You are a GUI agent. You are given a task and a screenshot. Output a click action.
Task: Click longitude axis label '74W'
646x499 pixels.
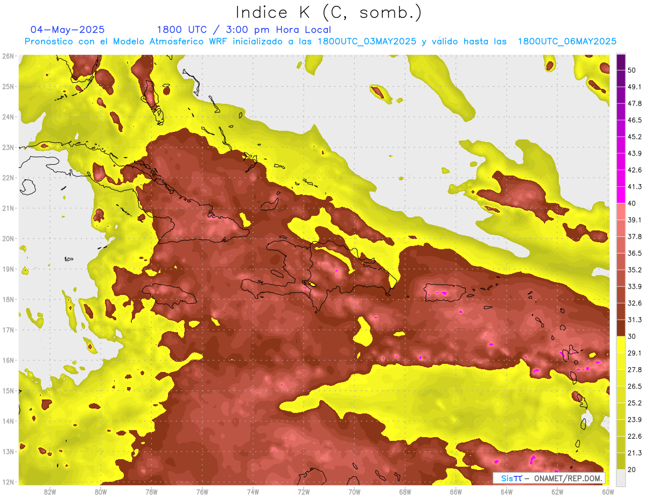[x=253, y=491]
